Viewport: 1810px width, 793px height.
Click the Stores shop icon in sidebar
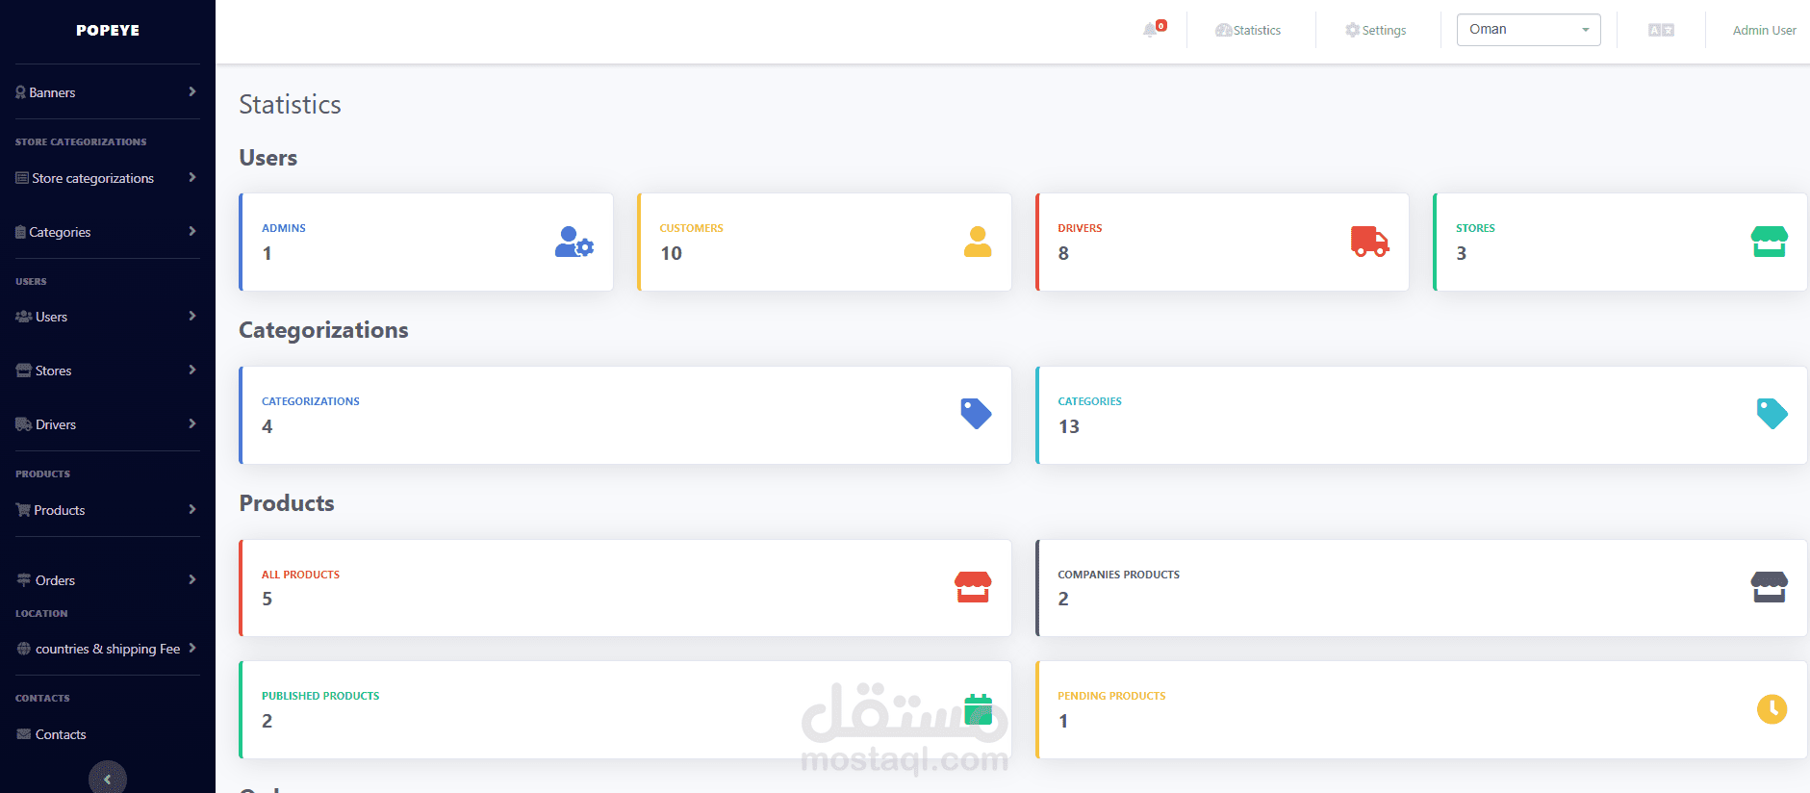tap(24, 371)
